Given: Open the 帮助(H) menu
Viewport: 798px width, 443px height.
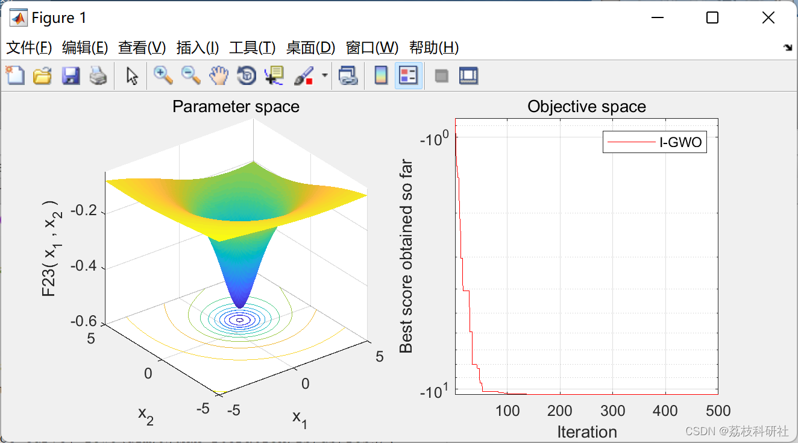Looking at the screenshot, I should click(434, 48).
